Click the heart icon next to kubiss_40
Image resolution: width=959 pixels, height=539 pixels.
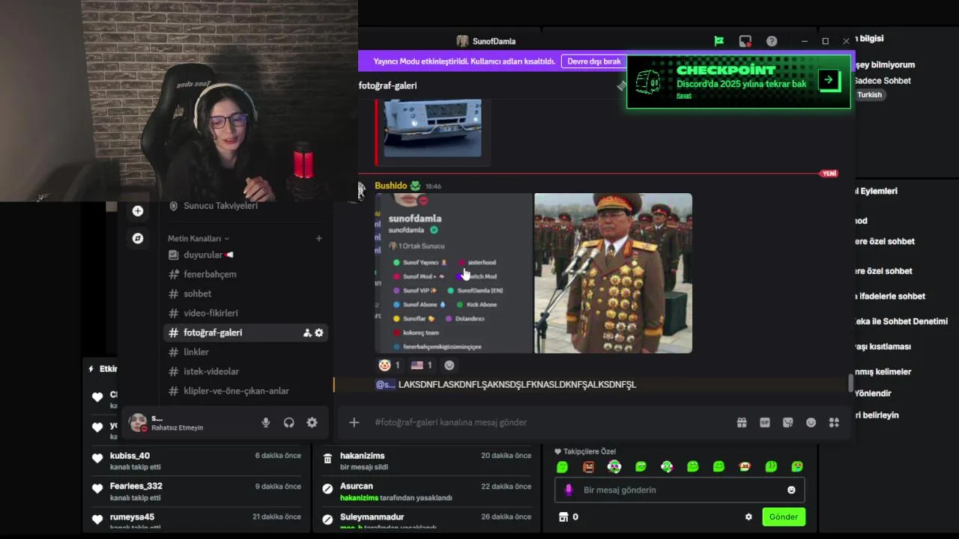point(97,458)
